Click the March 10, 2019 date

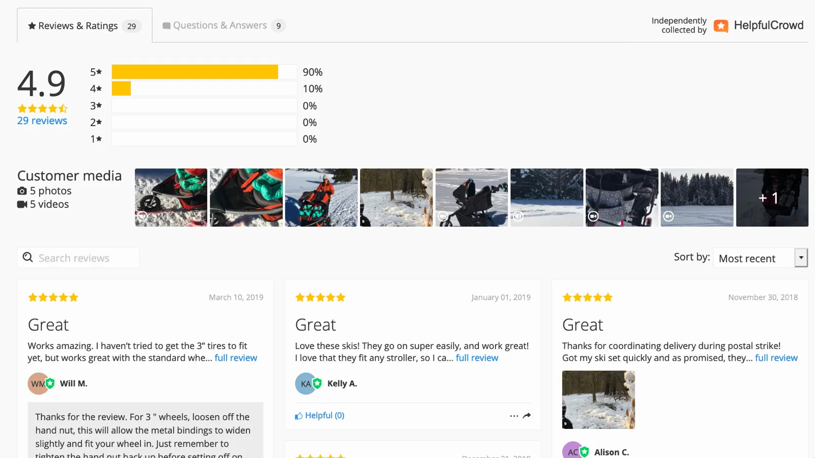pos(236,297)
